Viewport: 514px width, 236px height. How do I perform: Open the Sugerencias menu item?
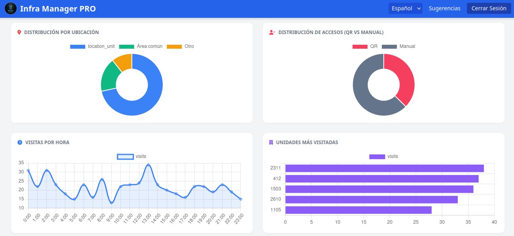click(x=444, y=8)
